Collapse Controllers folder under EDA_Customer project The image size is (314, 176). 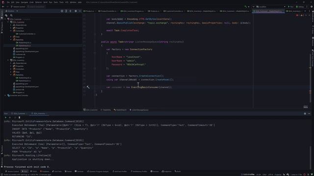[11, 31]
